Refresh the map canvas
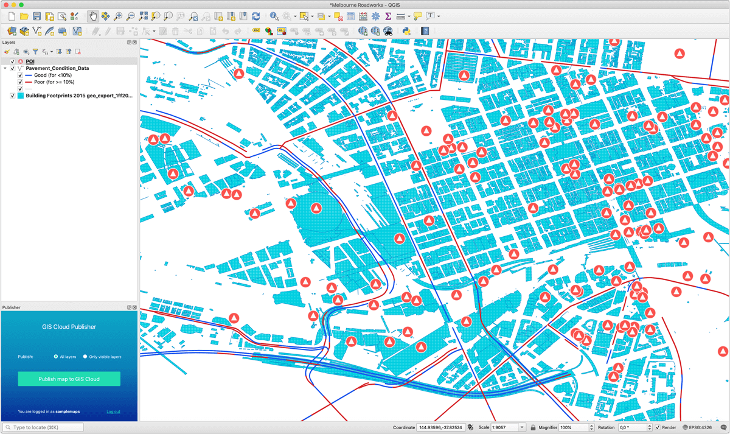Image resolution: width=730 pixels, height=434 pixels. click(x=255, y=16)
